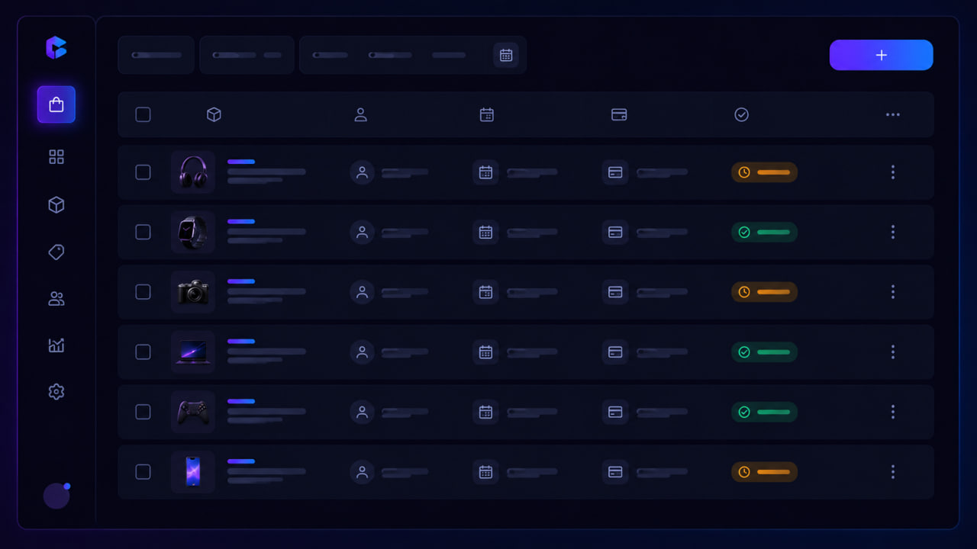This screenshot has height=549, width=977.
Task: Click the user avatar with notification dot
Action: [x=56, y=496]
